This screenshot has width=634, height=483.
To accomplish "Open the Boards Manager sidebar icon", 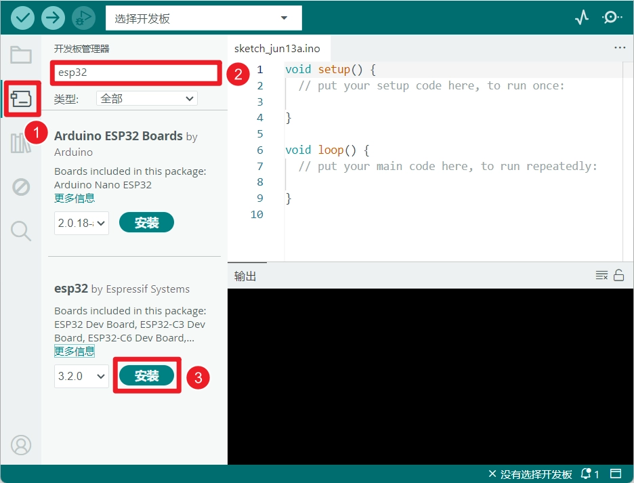I will pos(21,100).
